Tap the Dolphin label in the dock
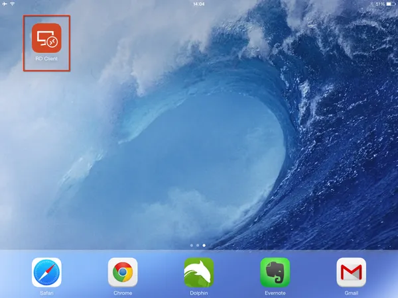This screenshot has height=298, width=398. tap(199, 293)
